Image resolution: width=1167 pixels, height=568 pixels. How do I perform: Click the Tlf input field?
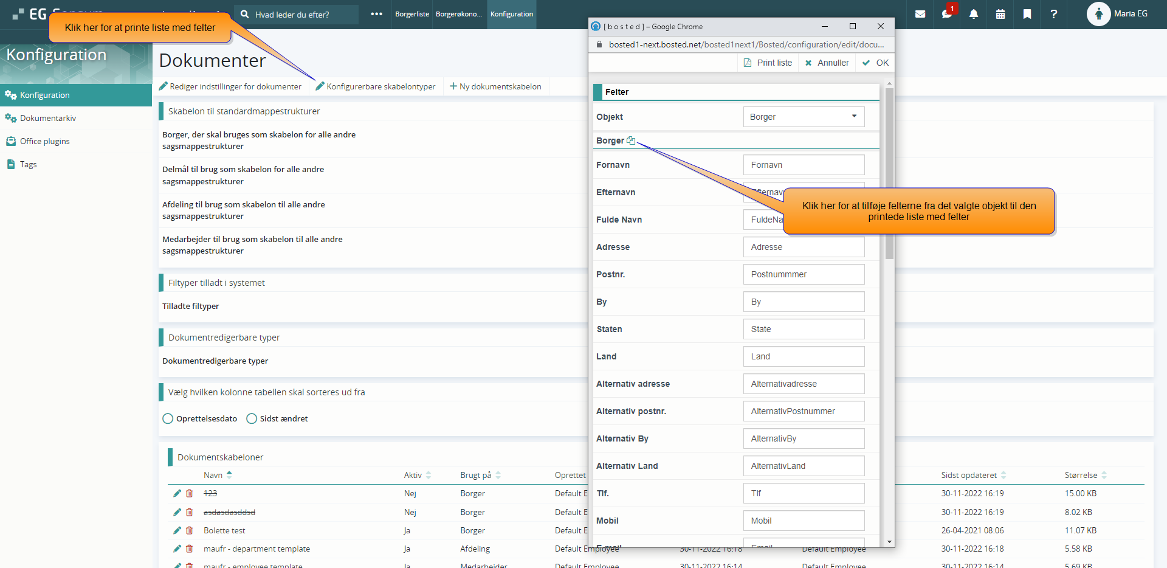804,493
